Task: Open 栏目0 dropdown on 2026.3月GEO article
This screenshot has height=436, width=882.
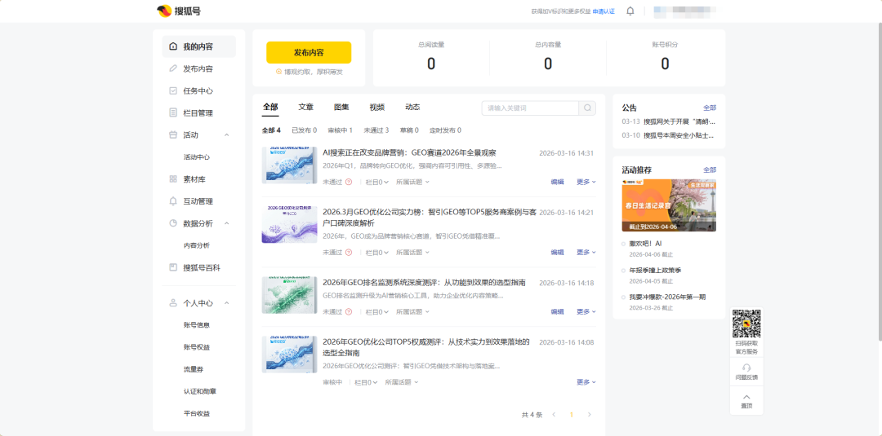Action: (x=377, y=253)
